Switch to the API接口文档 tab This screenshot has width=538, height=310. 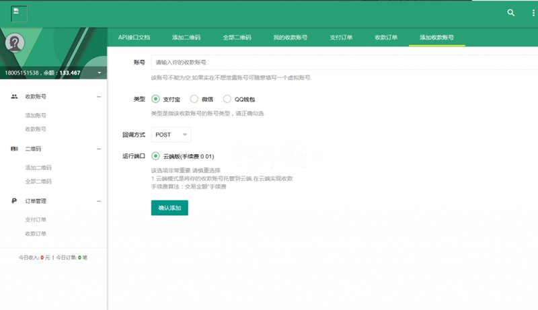pos(134,38)
